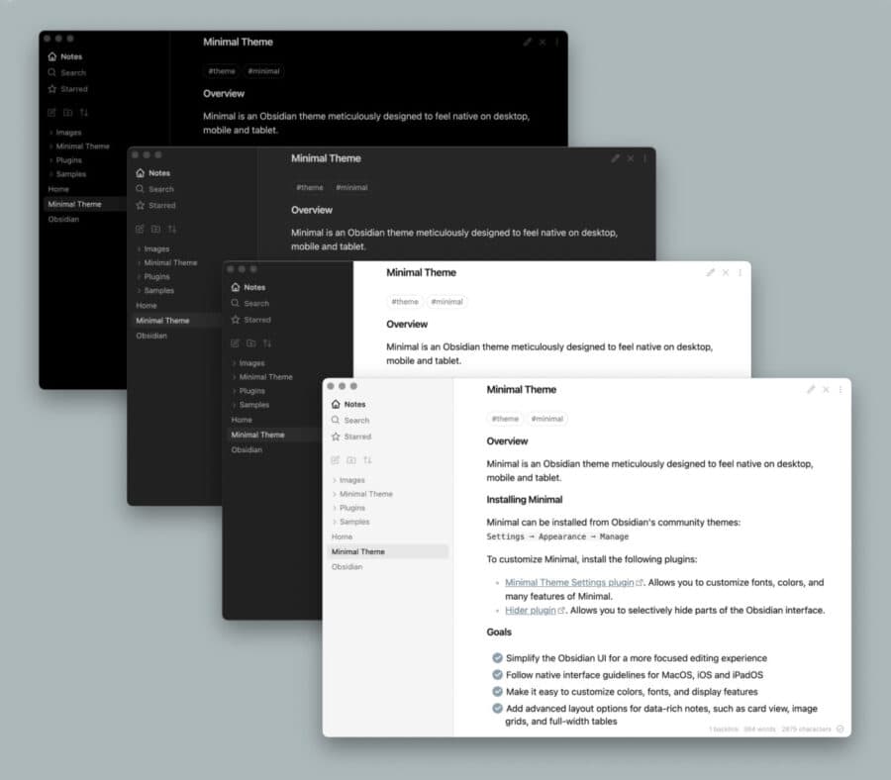Expand the Images folder in light window sidebar
The height and width of the screenshot is (780, 891).
coord(348,480)
